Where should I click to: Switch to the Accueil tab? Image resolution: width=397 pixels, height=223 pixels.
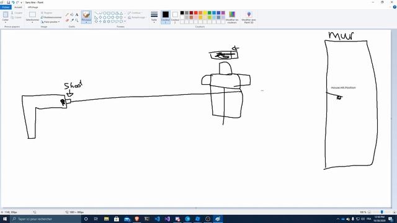pyautogui.click(x=18, y=7)
